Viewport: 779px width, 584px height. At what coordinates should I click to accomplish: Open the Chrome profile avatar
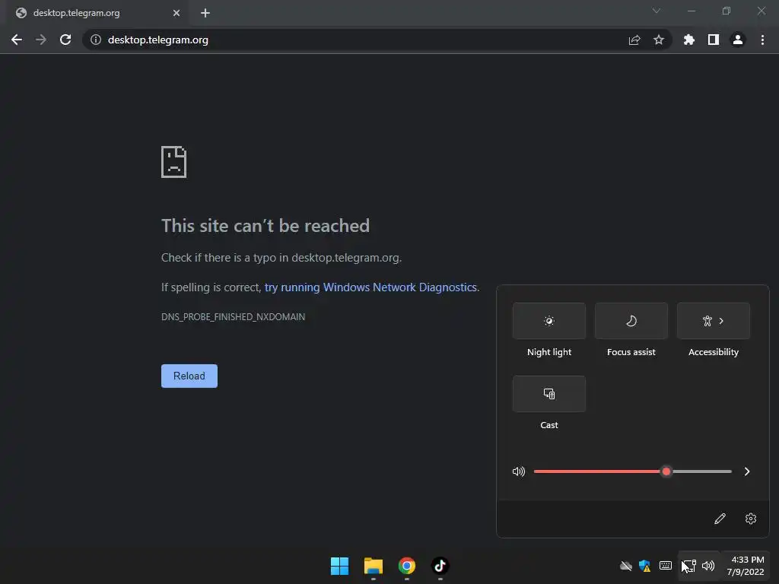pyautogui.click(x=738, y=40)
